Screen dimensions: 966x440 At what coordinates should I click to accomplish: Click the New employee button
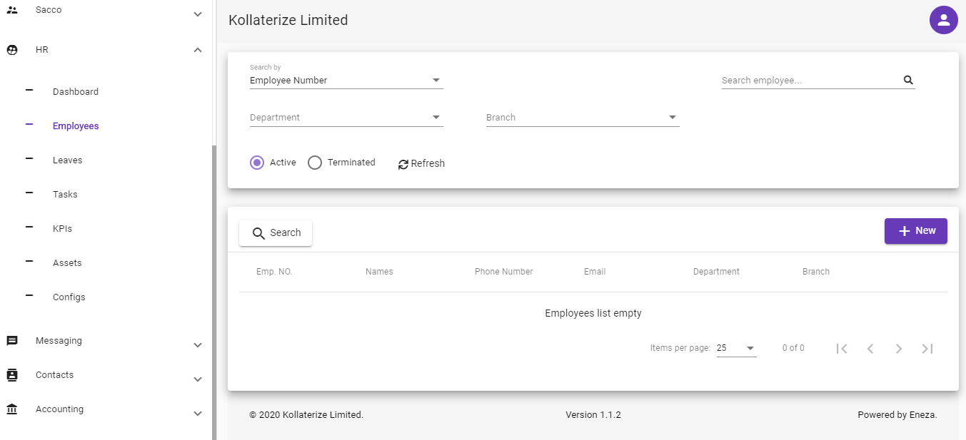916,231
